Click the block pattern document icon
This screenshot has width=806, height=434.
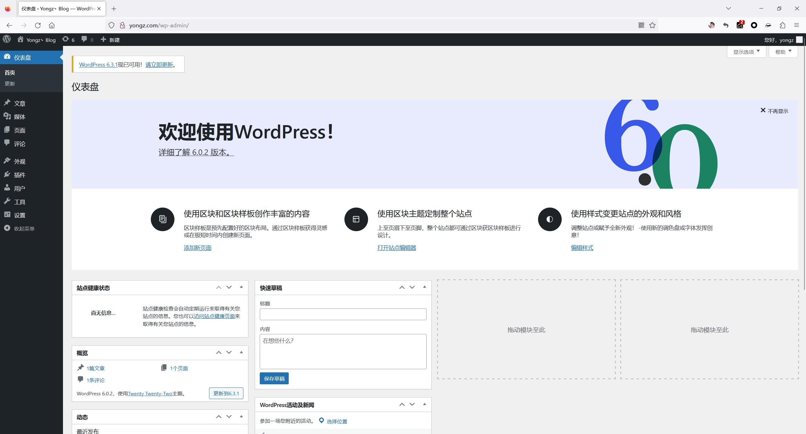[162, 219]
